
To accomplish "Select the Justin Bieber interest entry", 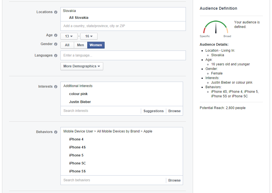I will coord(80,102).
